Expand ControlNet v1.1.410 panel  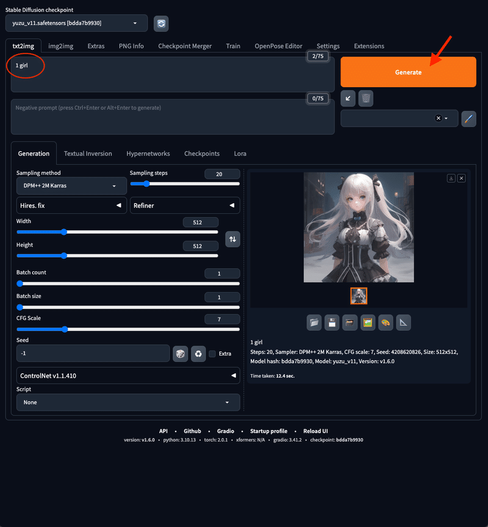128,375
